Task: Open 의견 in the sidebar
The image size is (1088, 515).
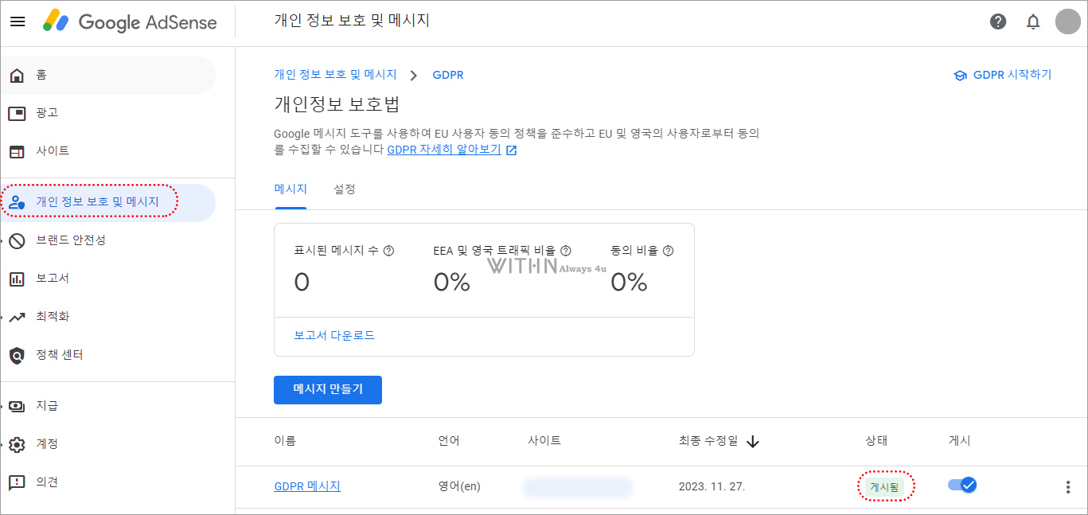Action: [x=107, y=482]
